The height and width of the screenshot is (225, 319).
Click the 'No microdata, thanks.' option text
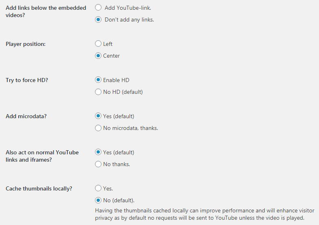coord(131,128)
